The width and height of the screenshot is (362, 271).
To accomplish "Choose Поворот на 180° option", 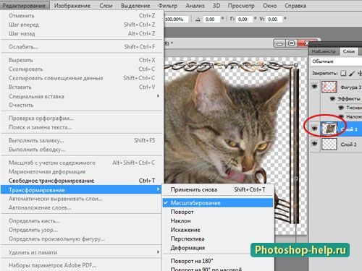I will pyautogui.click(x=192, y=261).
